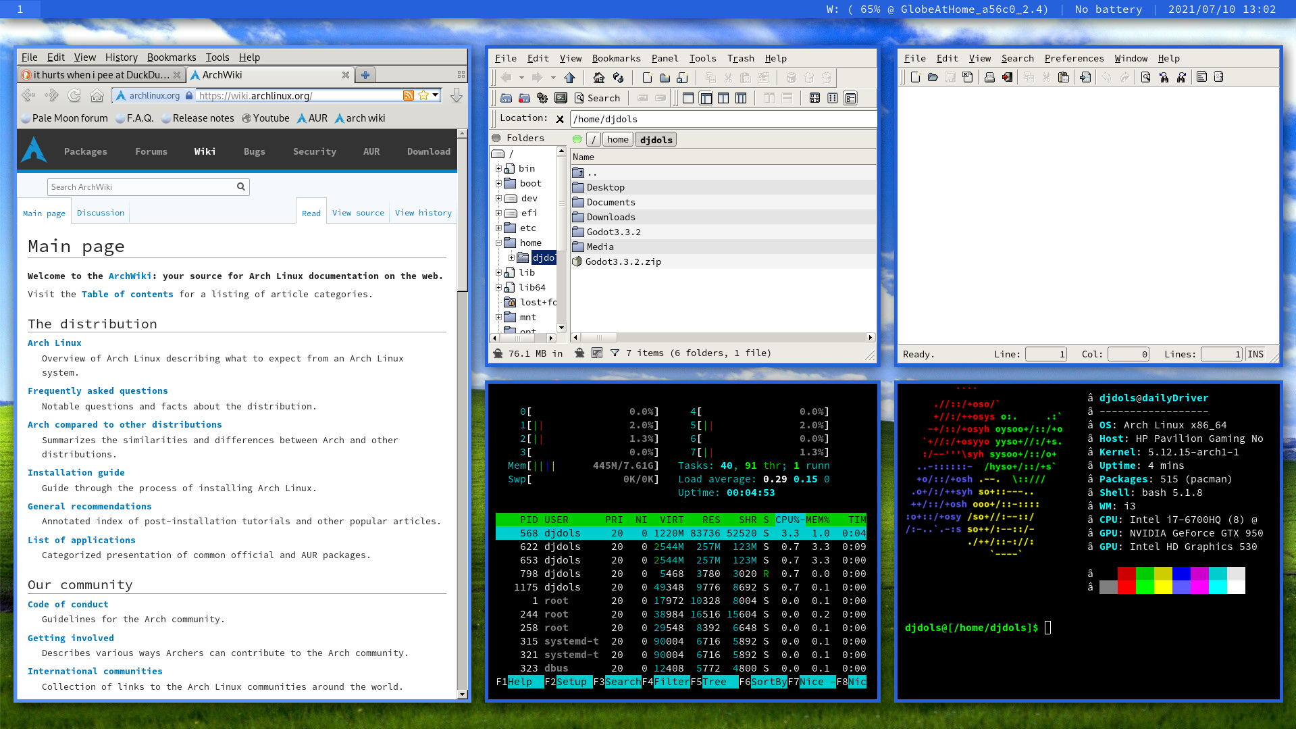Click the Print icon in the text editor toolbar
This screenshot has height=729, width=1296.
click(x=989, y=77)
